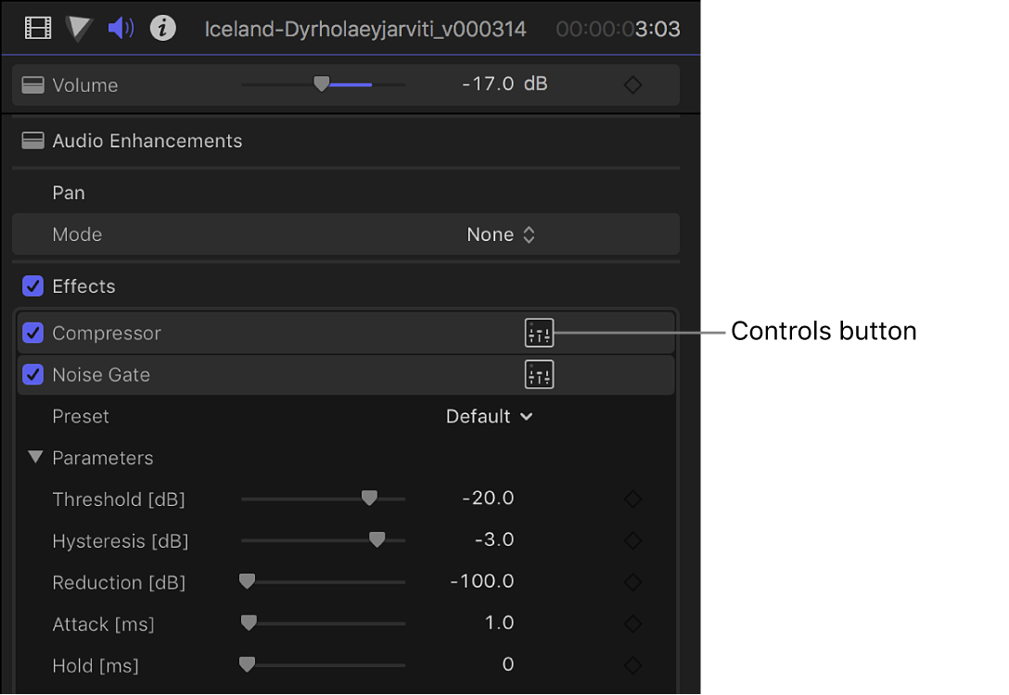Screen dimensions: 1009x695
Task: Select the filter-shaped inspector icon
Action: tap(79, 27)
